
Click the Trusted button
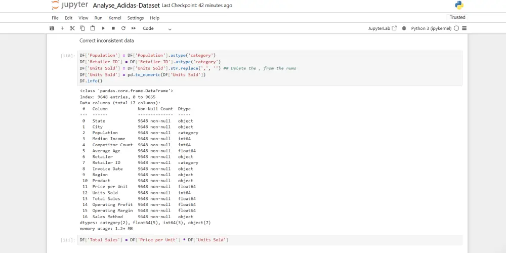tap(457, 17)
